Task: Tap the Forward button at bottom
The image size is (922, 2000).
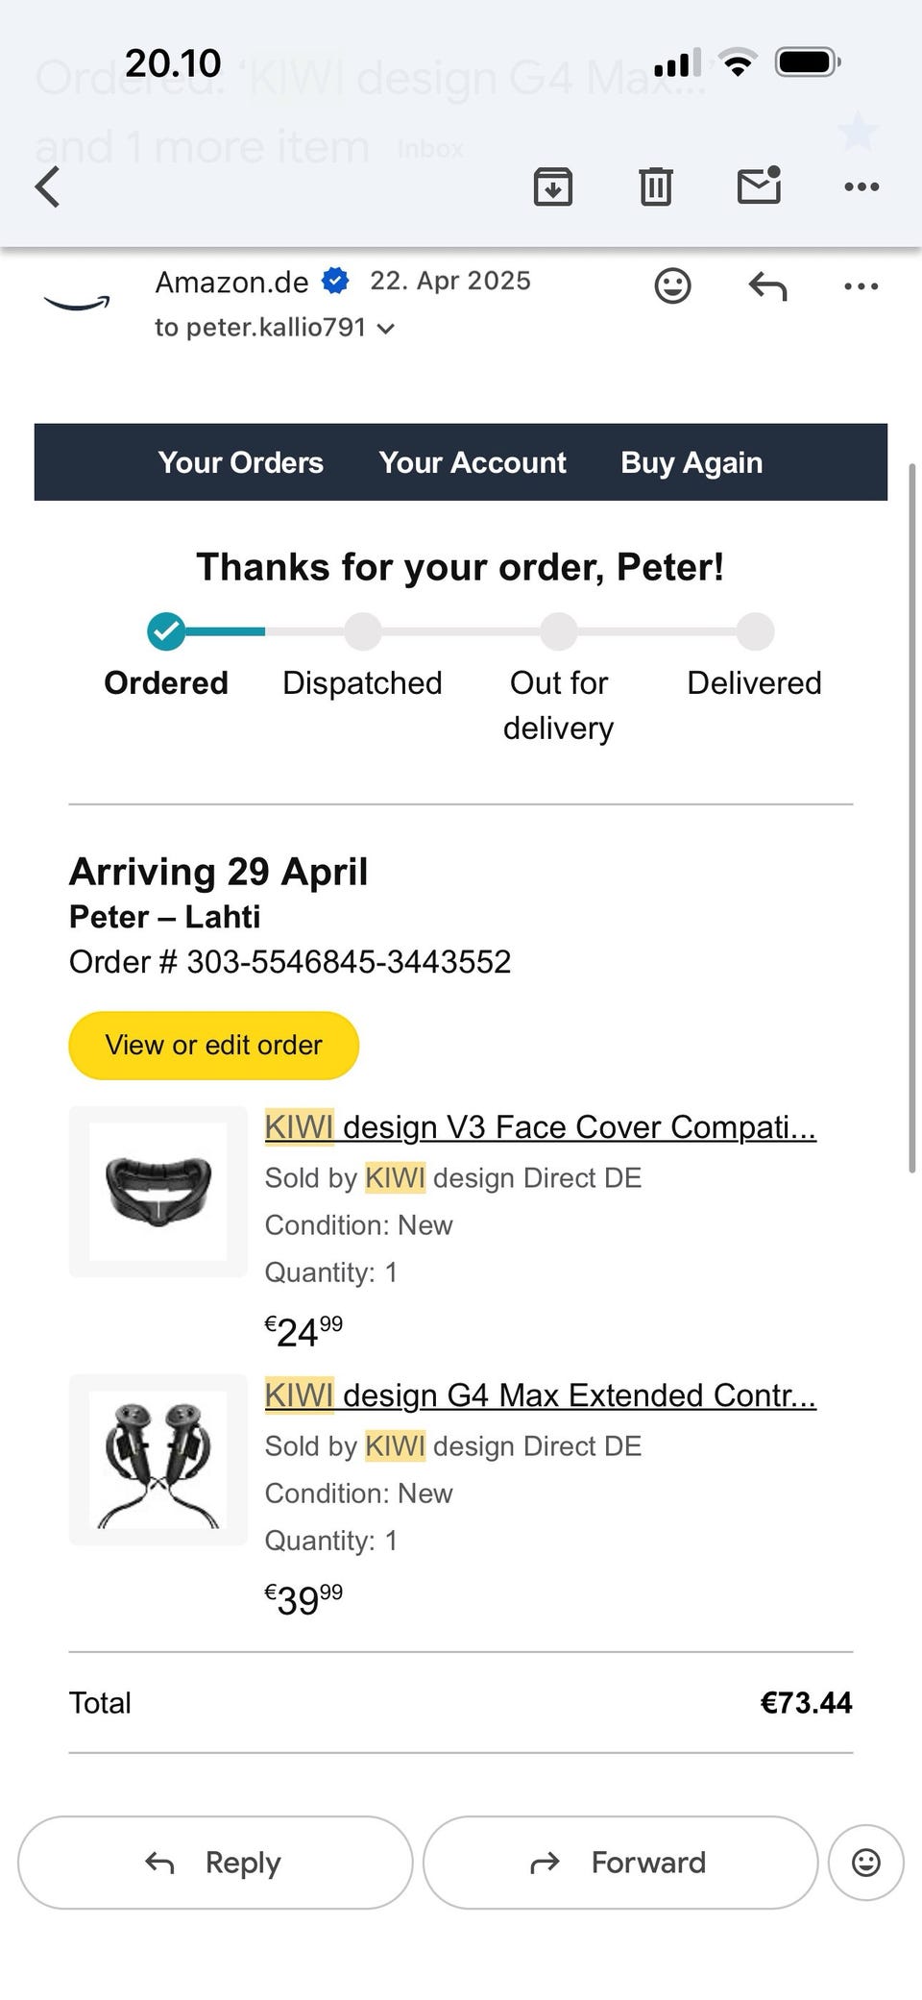Action: pos(620,1863)
